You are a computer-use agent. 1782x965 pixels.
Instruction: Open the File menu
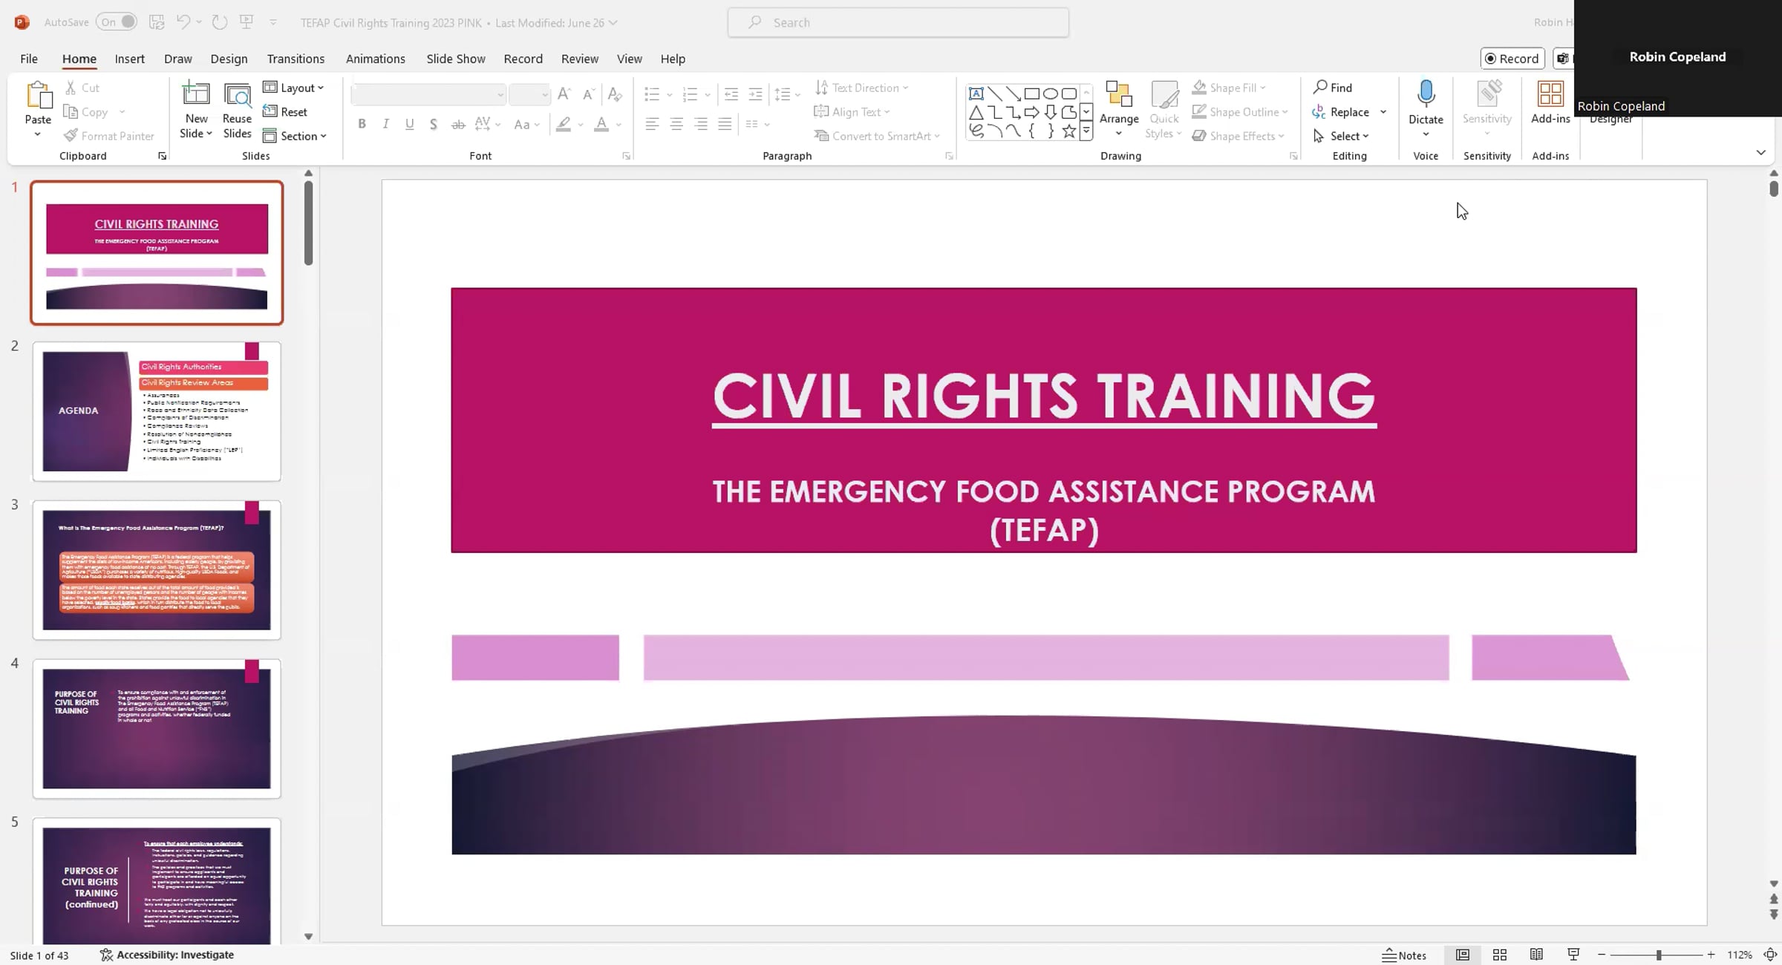coord(29,59)
